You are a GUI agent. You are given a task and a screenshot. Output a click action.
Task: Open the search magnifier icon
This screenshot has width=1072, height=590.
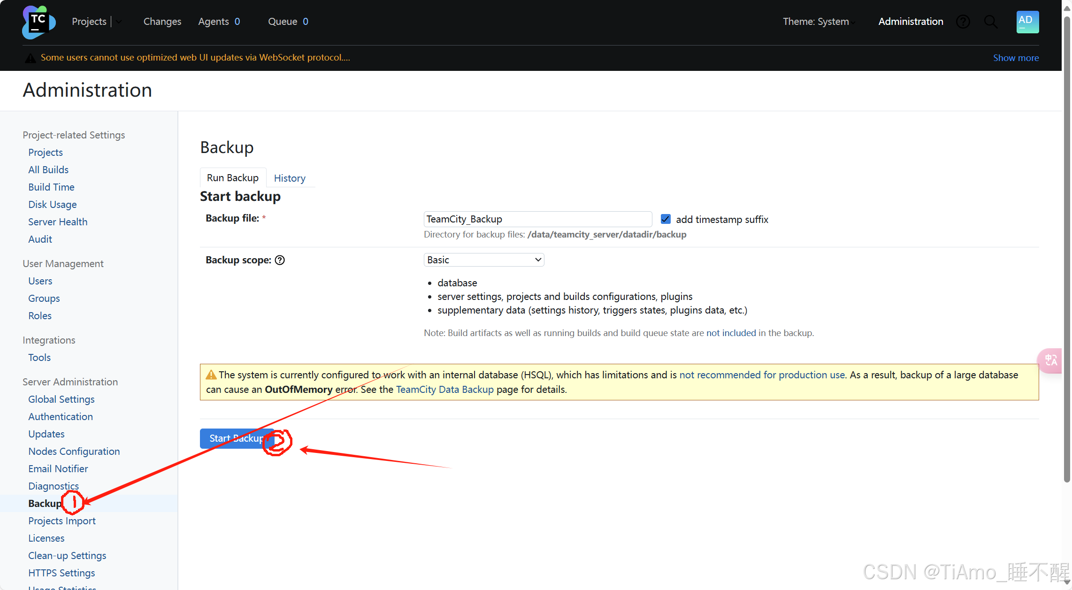[991, 22]
